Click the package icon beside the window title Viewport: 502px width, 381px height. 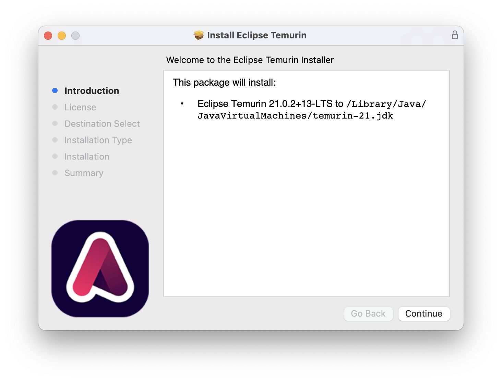[x=199, y=35]
